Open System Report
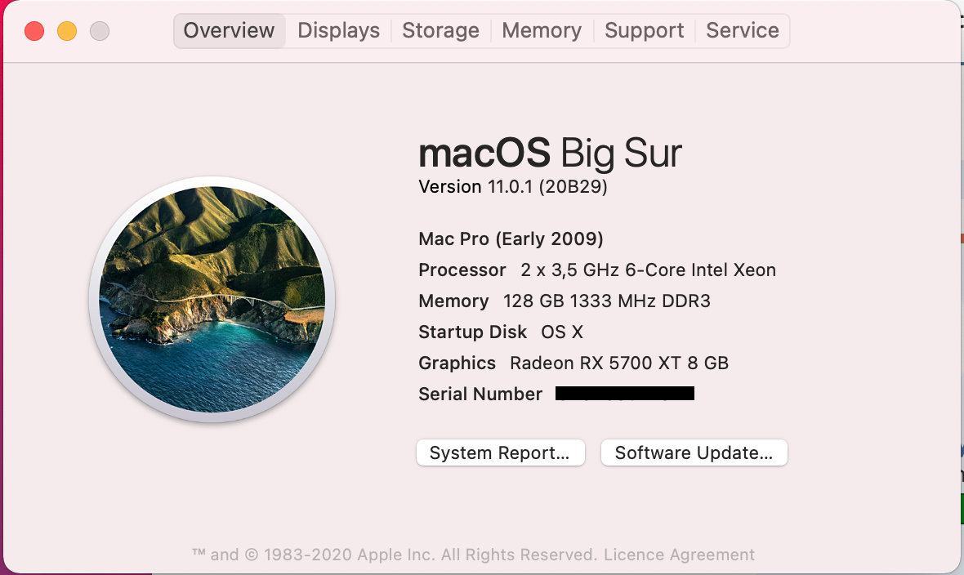Image resolution: width=964 pixels, height=575 pixels. pos(500,453)
